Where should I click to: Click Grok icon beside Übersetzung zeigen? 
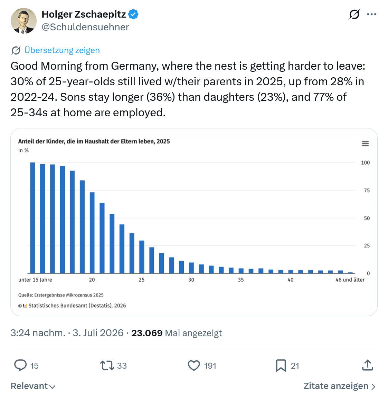(x=16, y=50)
